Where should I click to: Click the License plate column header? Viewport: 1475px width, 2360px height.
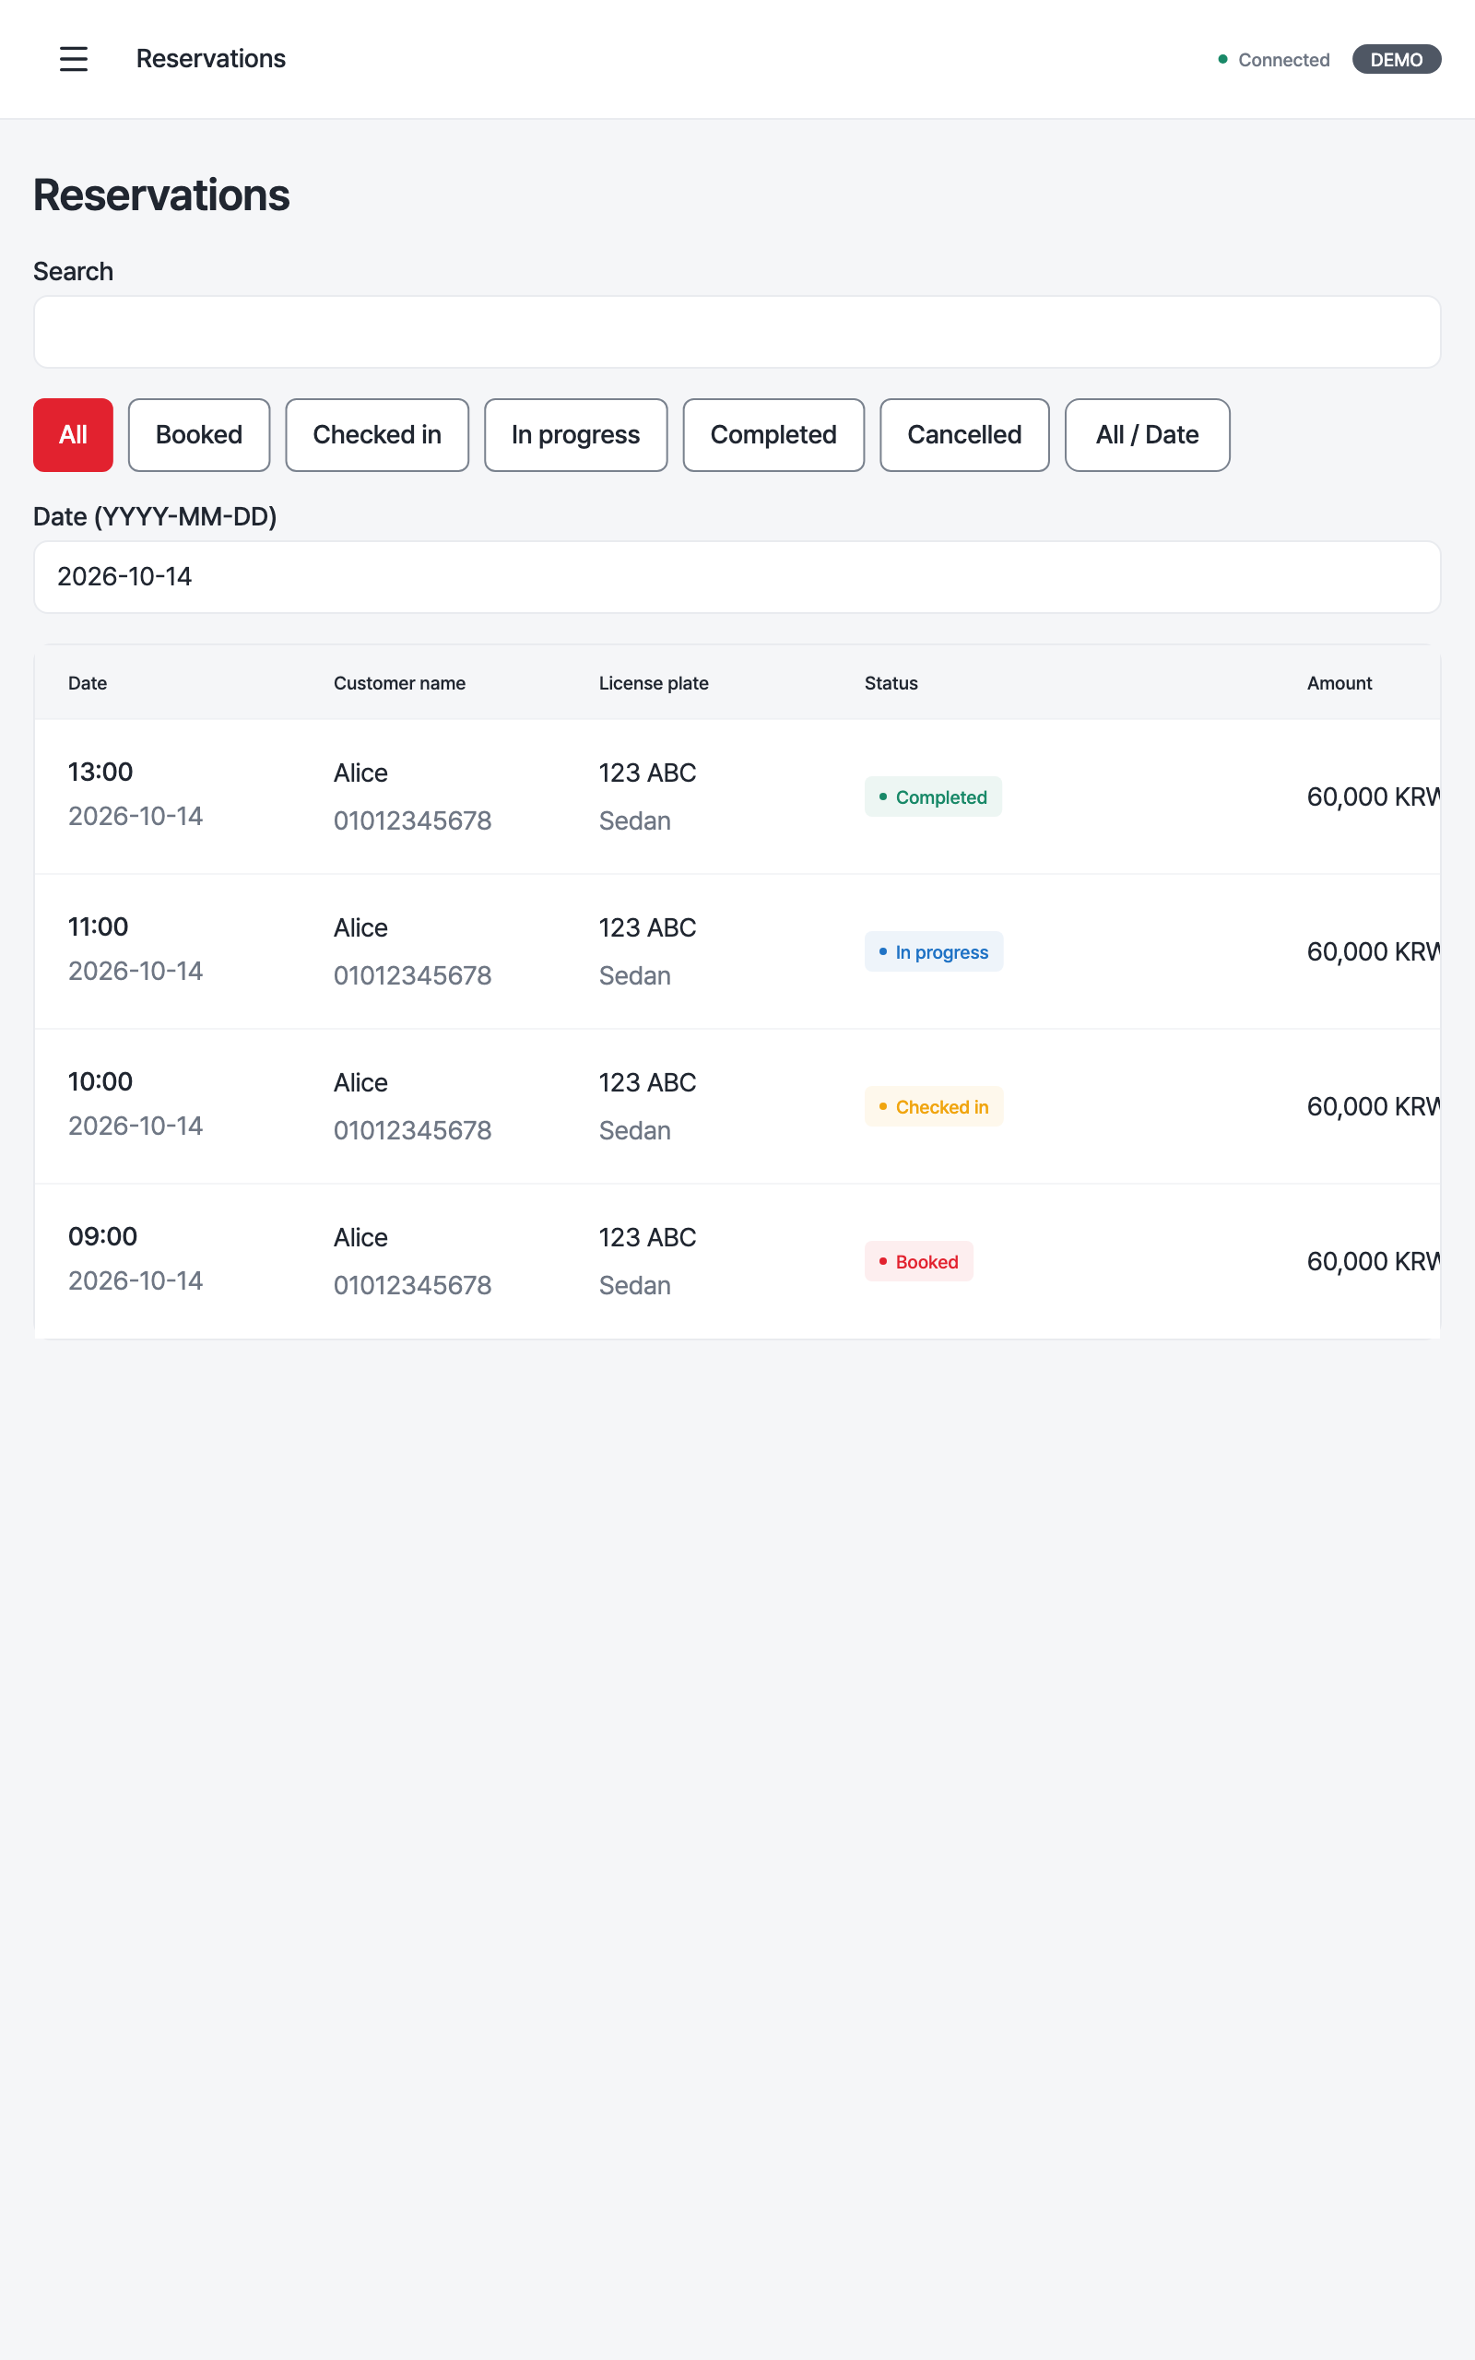click(x=654, y=684)
